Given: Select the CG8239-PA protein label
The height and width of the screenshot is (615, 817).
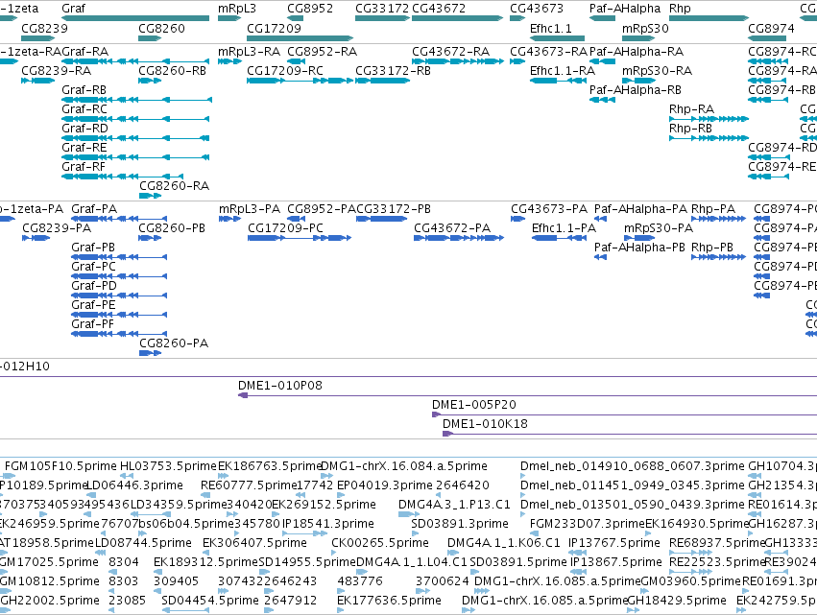Looking at the screenshot, I should coord(57,228).
